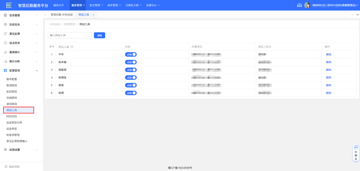The height and width of the screenshot is (171, 360).
Task: Close the 转运工具 tab with X icon
Action: click(x=93, y=15)
